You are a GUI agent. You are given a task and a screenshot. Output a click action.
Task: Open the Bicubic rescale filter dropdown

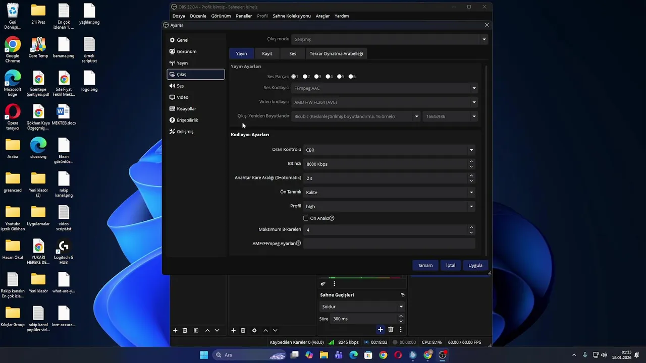point(356,116)
